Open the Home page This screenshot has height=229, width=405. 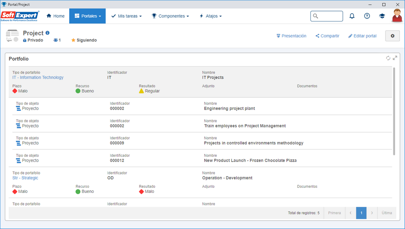tap(55, 16)
